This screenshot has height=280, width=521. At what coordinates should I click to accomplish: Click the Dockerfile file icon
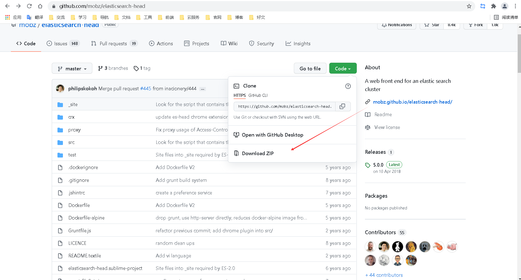[60, 205]
